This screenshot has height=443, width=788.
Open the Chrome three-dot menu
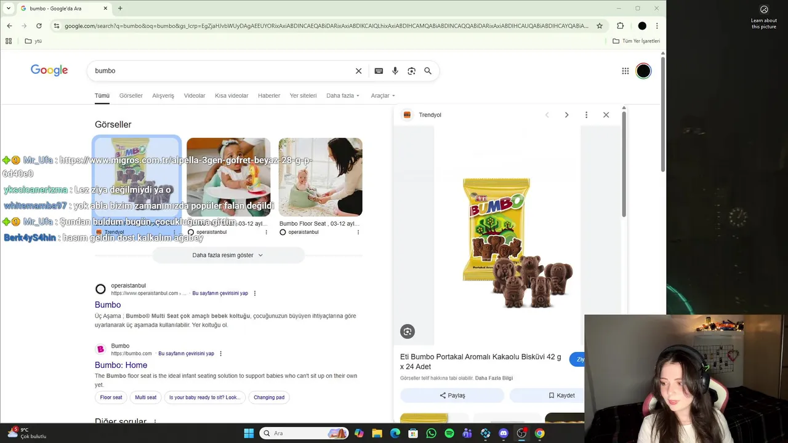[x=657, y=26]
